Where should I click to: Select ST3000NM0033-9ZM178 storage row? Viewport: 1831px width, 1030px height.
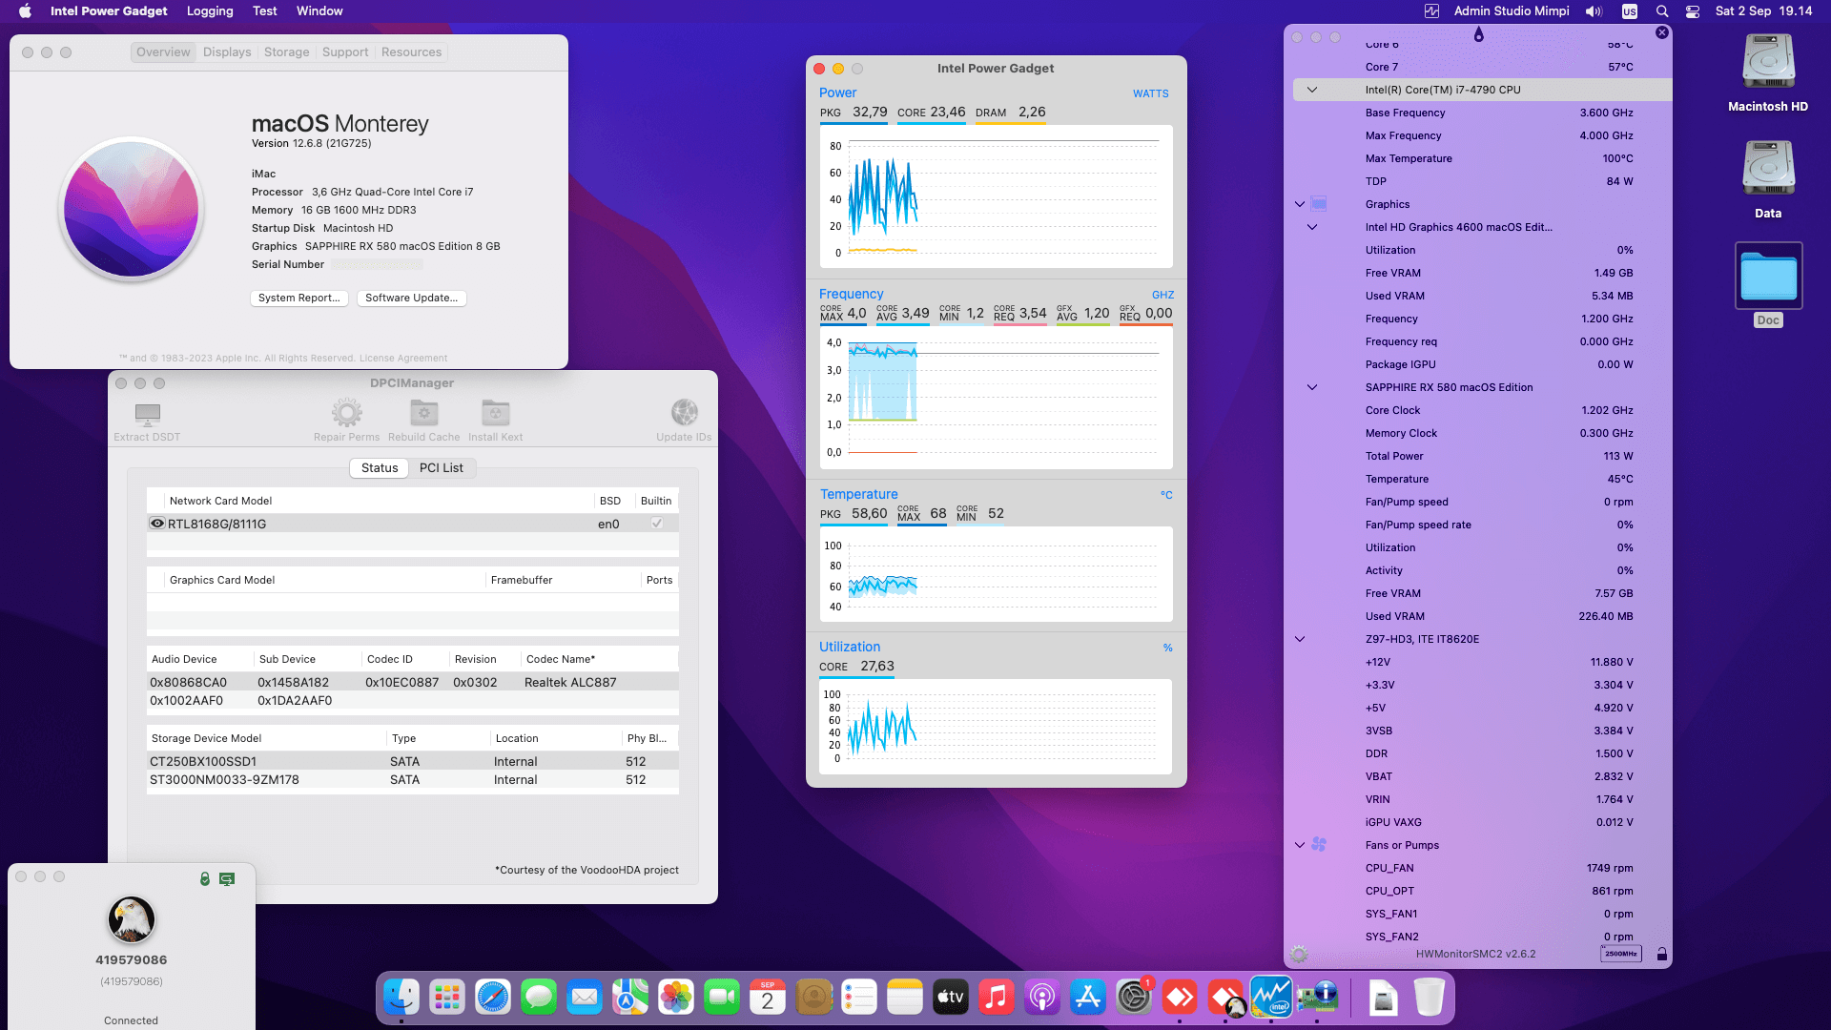413,779
